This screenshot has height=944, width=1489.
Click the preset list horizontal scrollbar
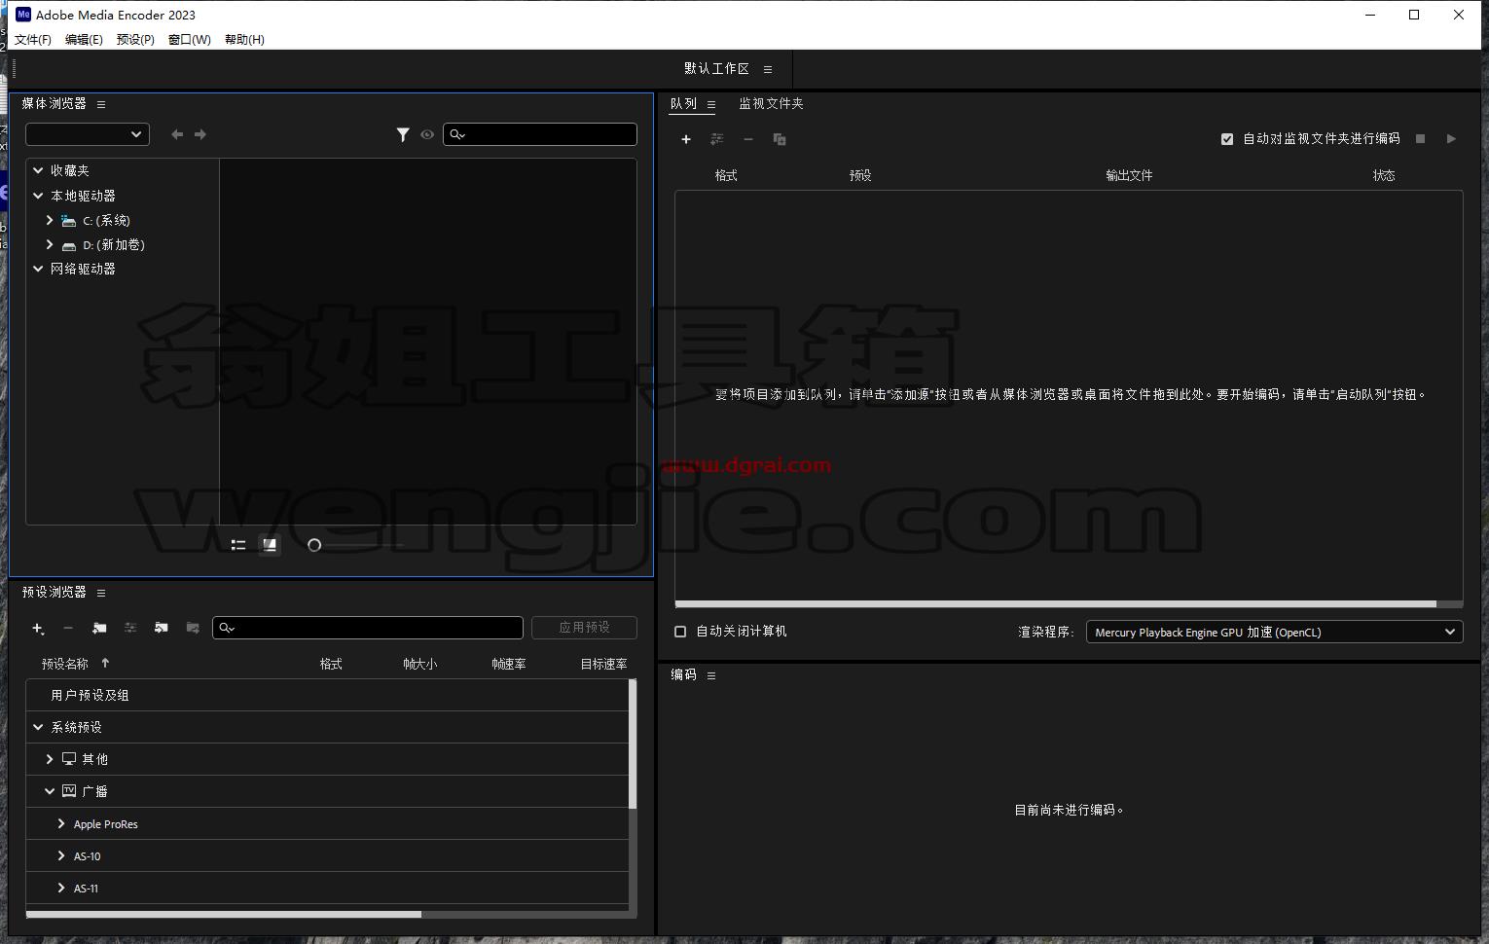pos(224,914)
